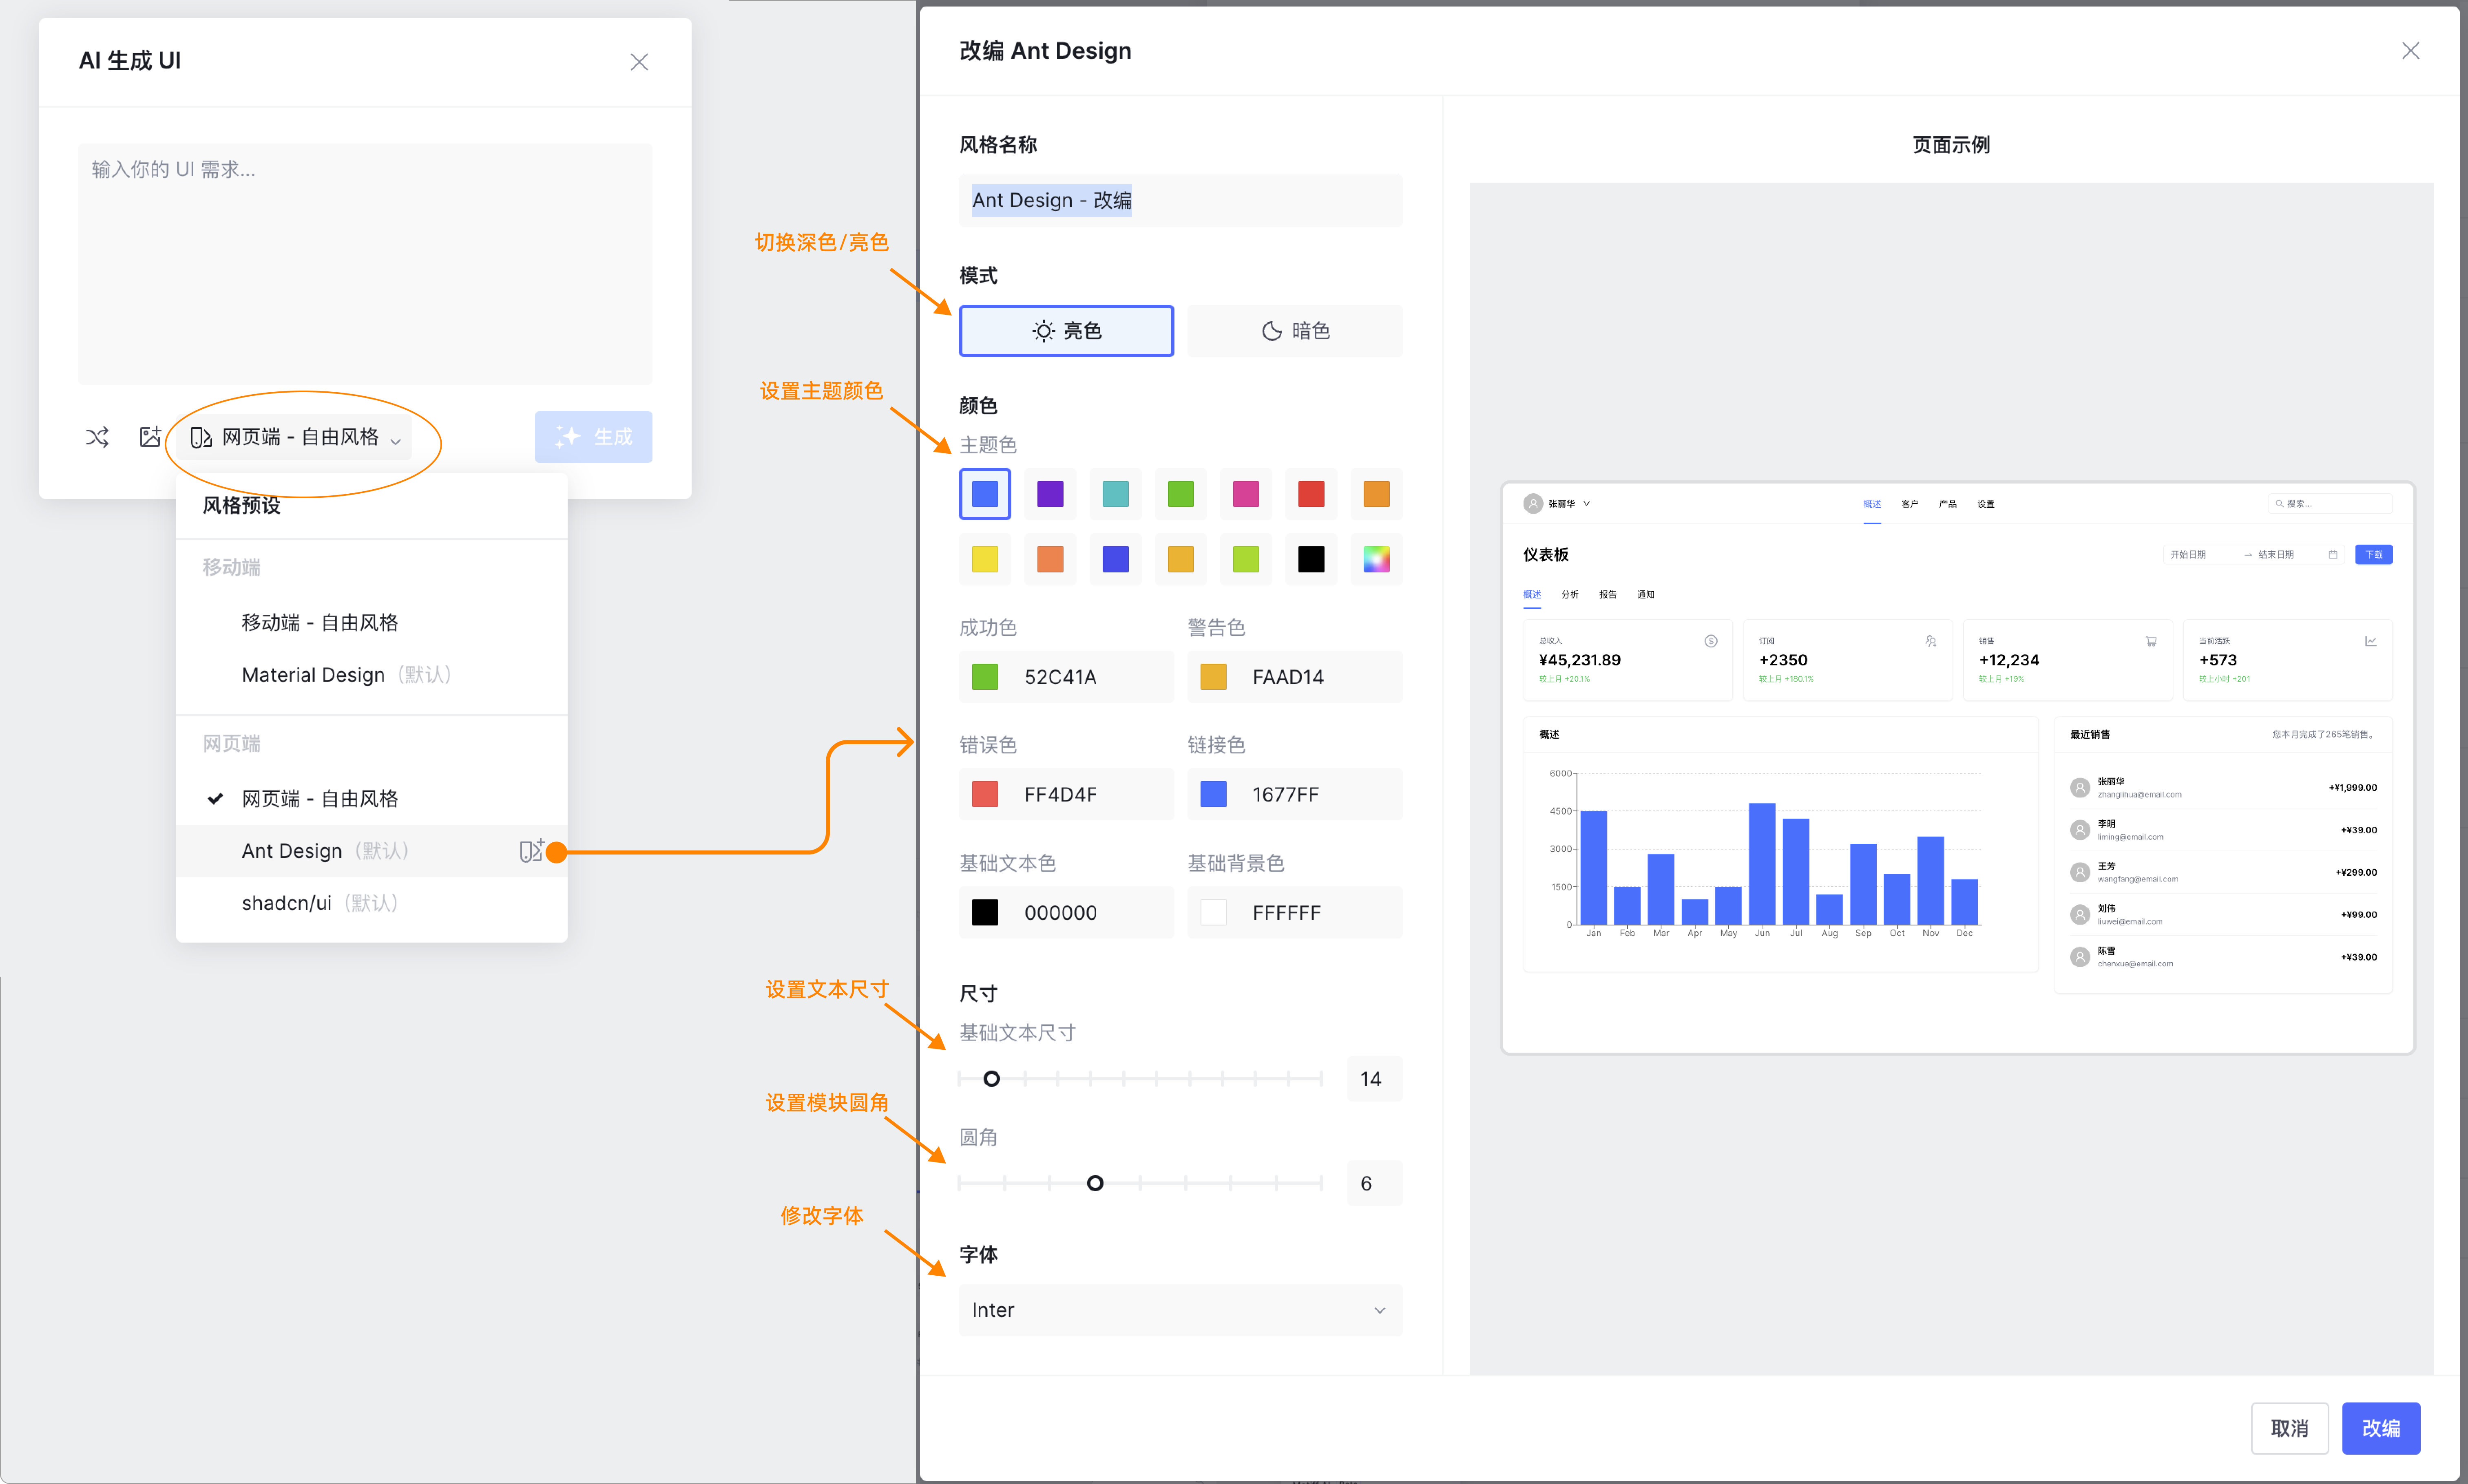The height and width of the screenshot is (1484, 2468).
Task: Open the 张丽华 account dropdown in preview header
Action: point(1556,504)
